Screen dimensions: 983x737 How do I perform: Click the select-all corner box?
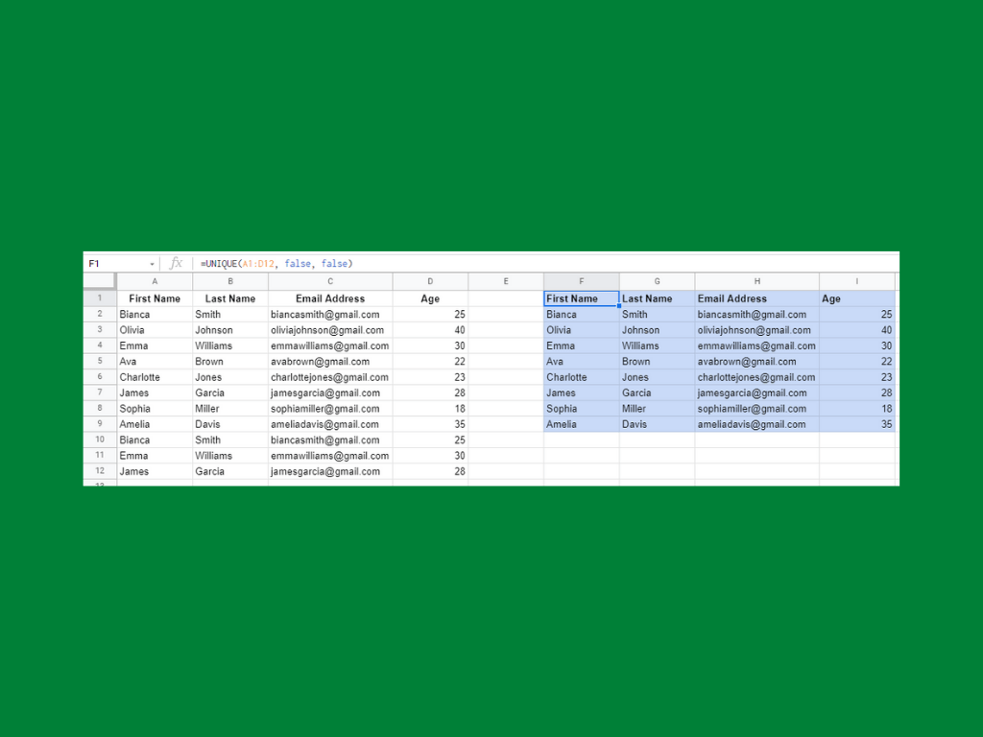coord(99,281)
